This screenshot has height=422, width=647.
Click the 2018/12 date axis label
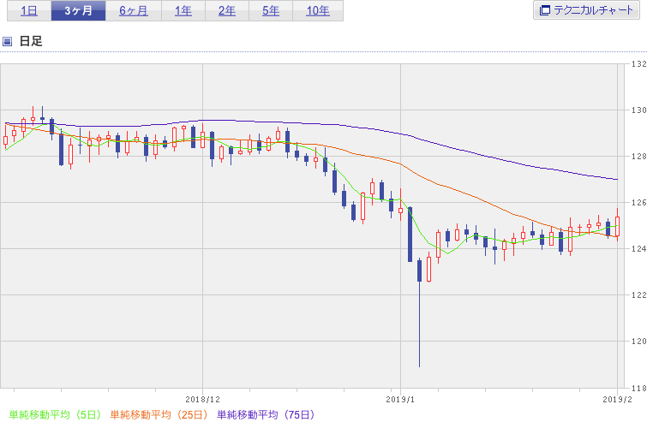pos(202,400)
